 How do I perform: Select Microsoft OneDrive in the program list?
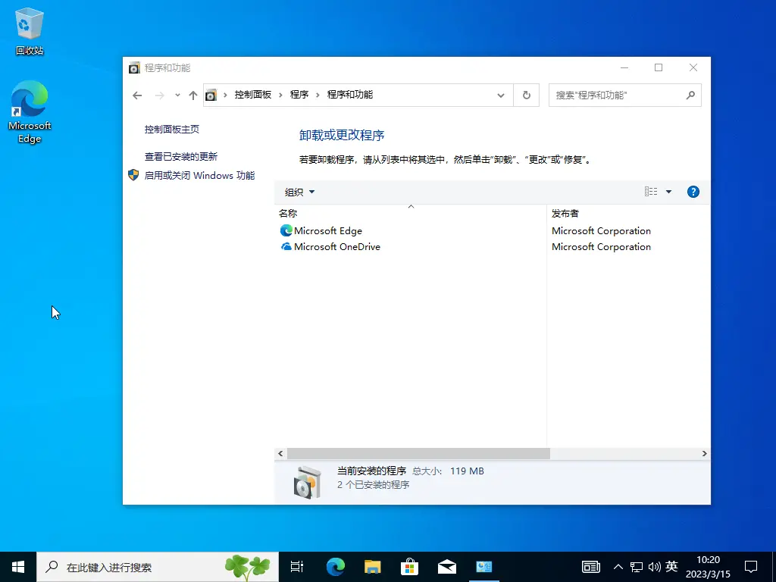coord(337,246)
